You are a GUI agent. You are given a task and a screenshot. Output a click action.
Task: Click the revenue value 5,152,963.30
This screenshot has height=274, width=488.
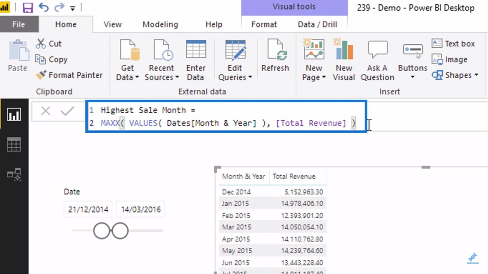pyautogui.click(x=304, y=192)
